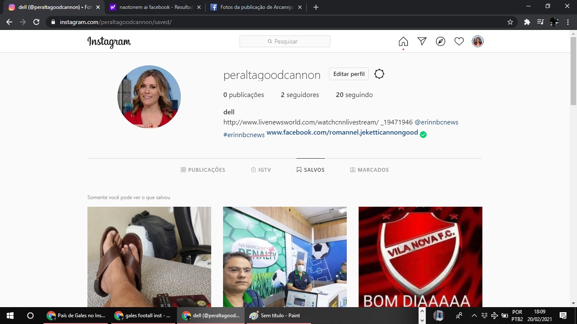Open activity heart icon

pos(459,41)
